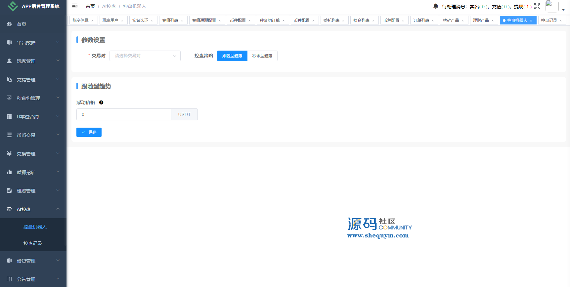Select the 秒杀型趋势 strategy option
Image resolution: width=570 pixels, height=287 pixels.
pos(262,56)
